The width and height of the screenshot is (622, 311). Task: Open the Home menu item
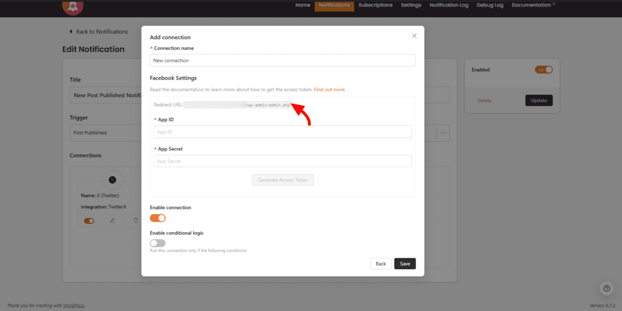302,5
